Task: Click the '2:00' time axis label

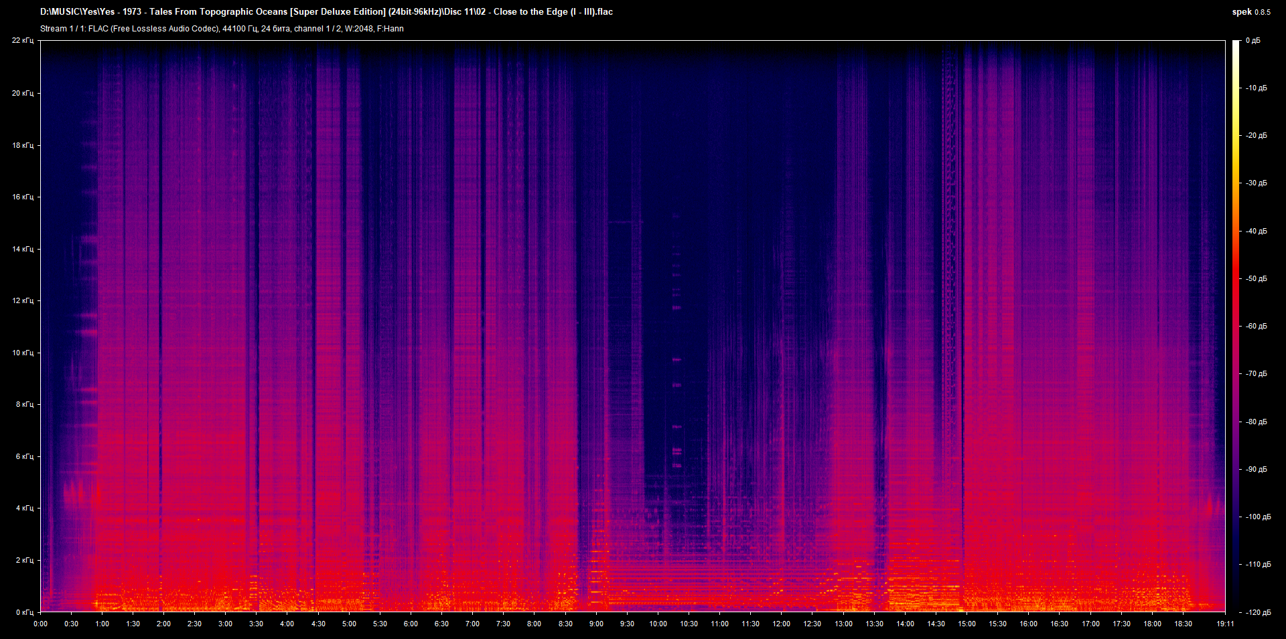Action: tap(163, 624)
